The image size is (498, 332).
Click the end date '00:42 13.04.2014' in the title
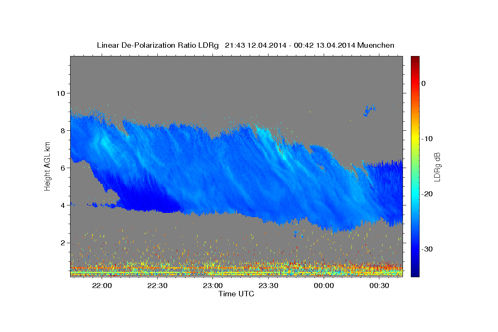[x=325, y=45]
